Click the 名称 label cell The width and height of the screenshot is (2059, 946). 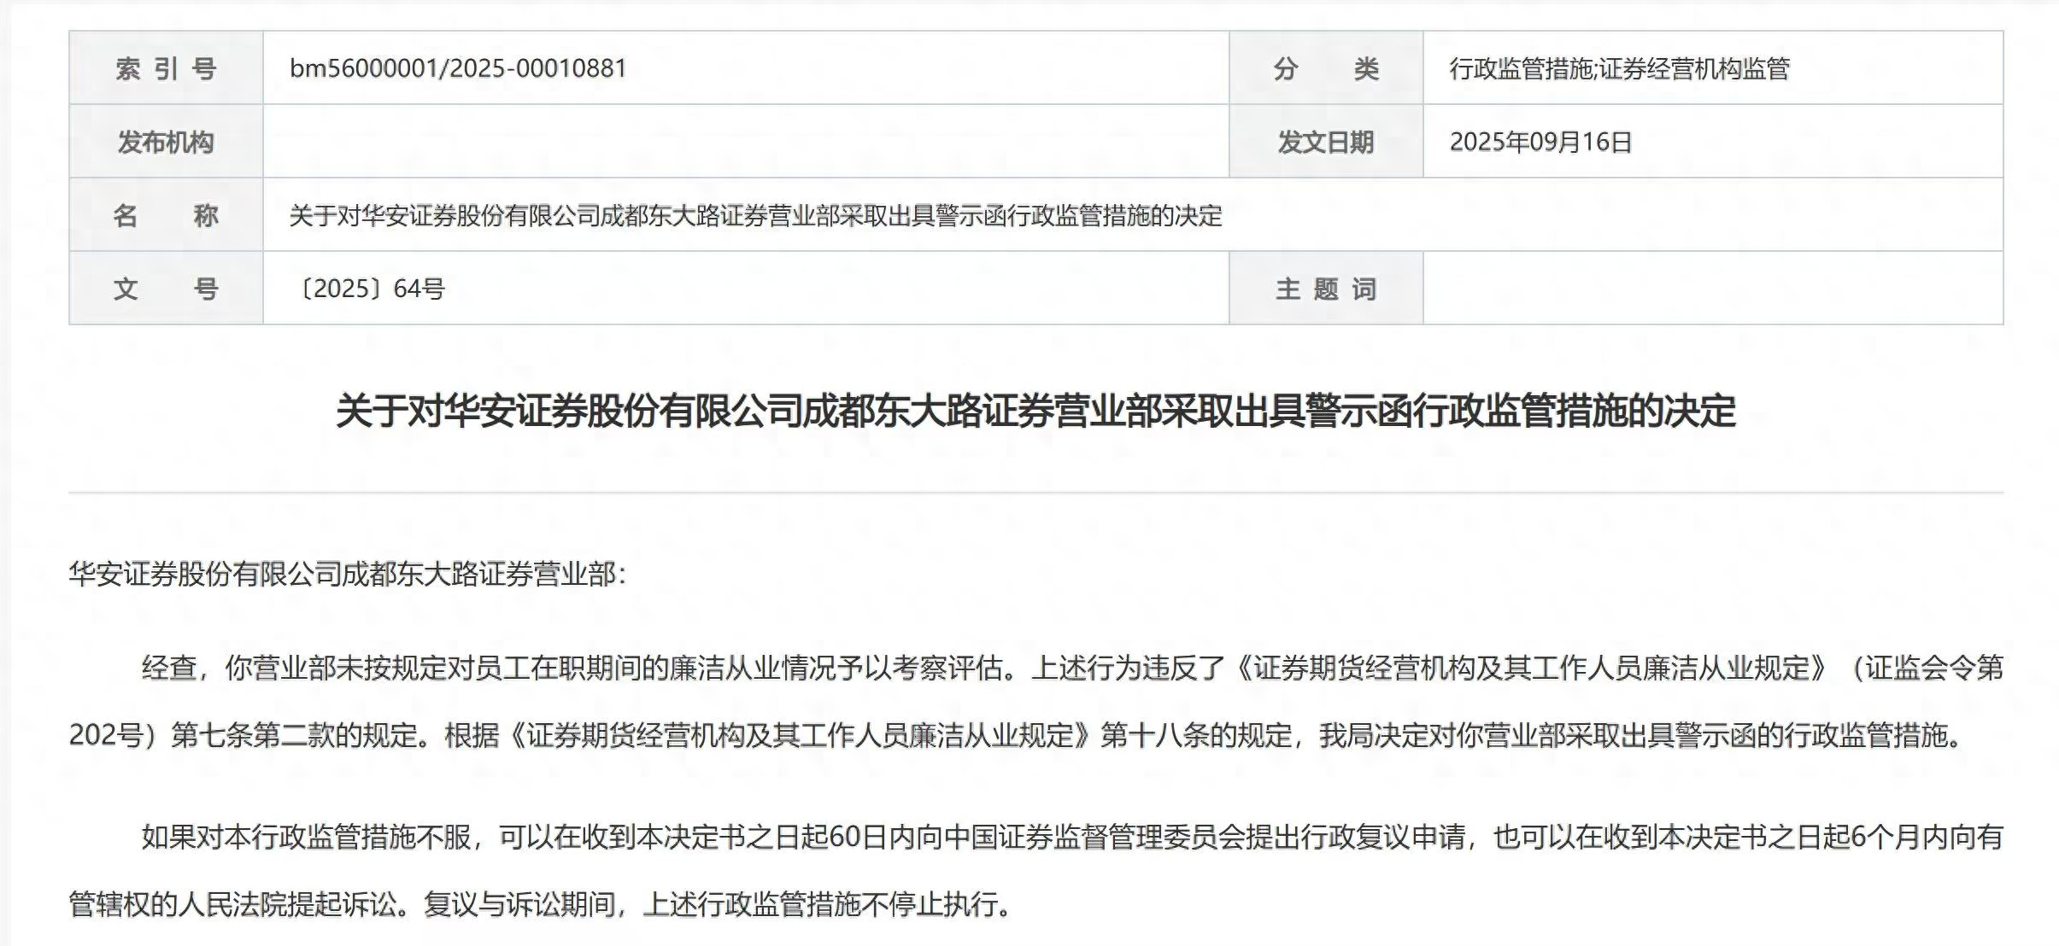166,215
